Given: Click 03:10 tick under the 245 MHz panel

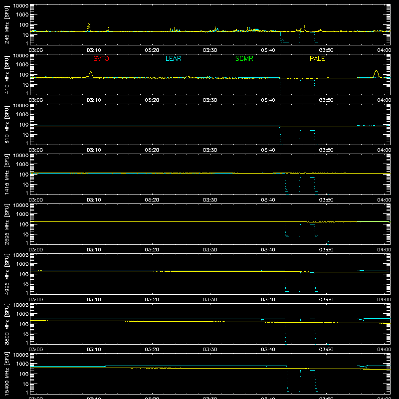Looking at the screenshot, I should [x=94, y=50].
